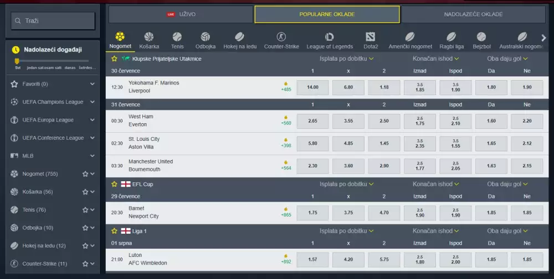Viewport: 554px width, 279px height.
Task: Click the Nadolazeći događaji clock icon
Action: 16,50
